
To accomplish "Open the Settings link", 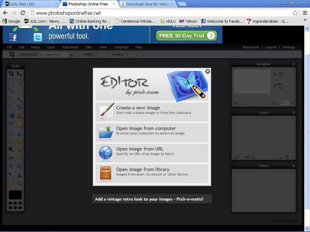I will pos(288,47).
